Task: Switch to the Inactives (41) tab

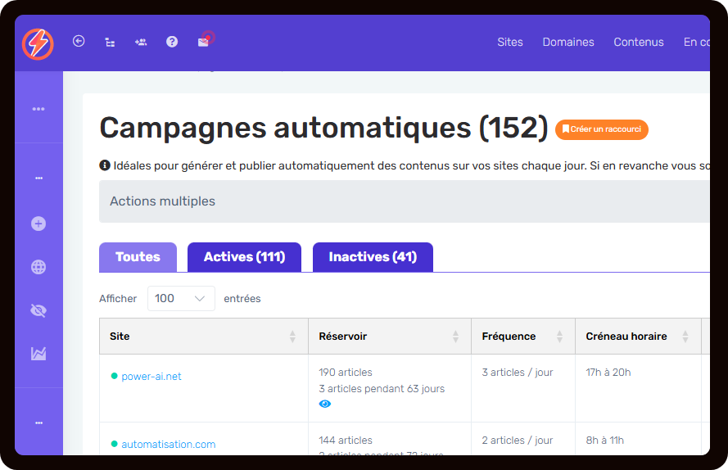Action: [x=373, y=257]
